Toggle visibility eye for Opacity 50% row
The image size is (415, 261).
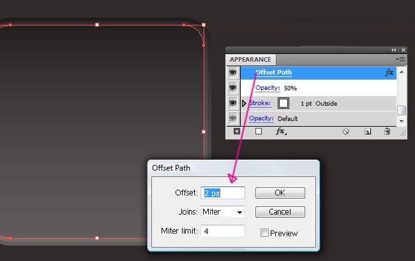tap(232, 88)
